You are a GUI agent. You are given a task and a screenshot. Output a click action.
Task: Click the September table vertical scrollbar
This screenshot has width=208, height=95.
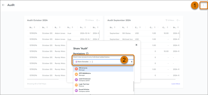pos(180,34)
